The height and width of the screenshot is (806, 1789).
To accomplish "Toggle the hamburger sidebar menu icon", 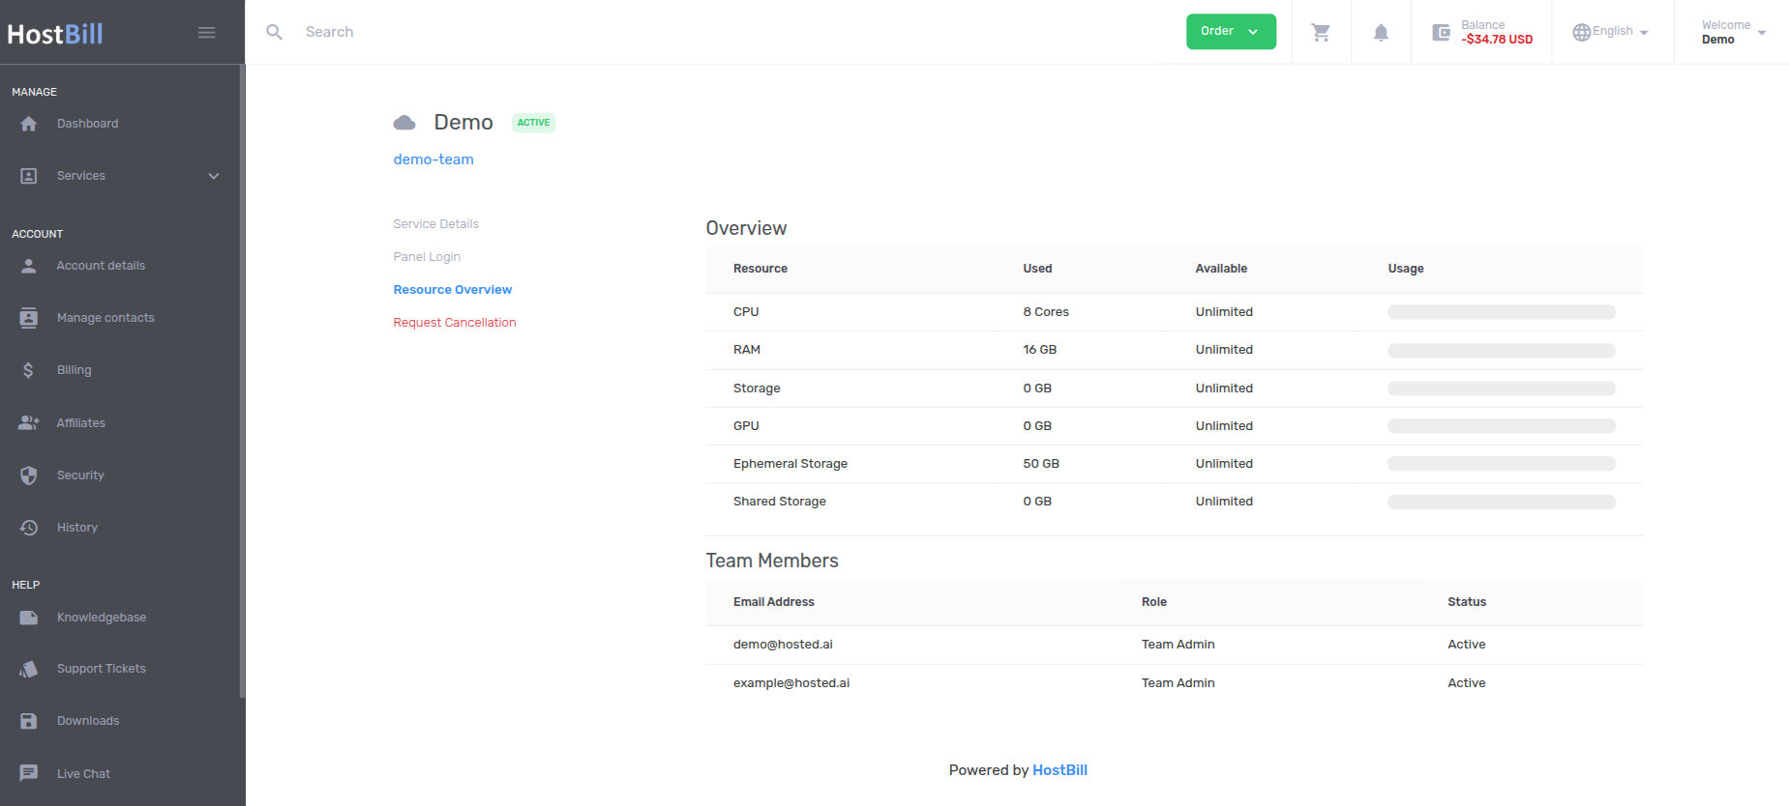I will click(x=206, y=33).
